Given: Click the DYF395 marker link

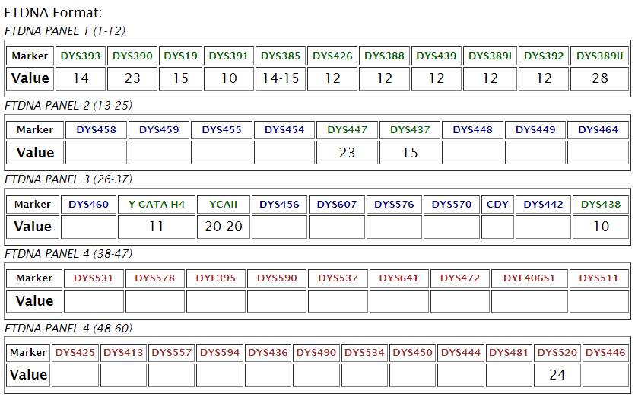Looking at the screenshot, I should click(216, 278).
